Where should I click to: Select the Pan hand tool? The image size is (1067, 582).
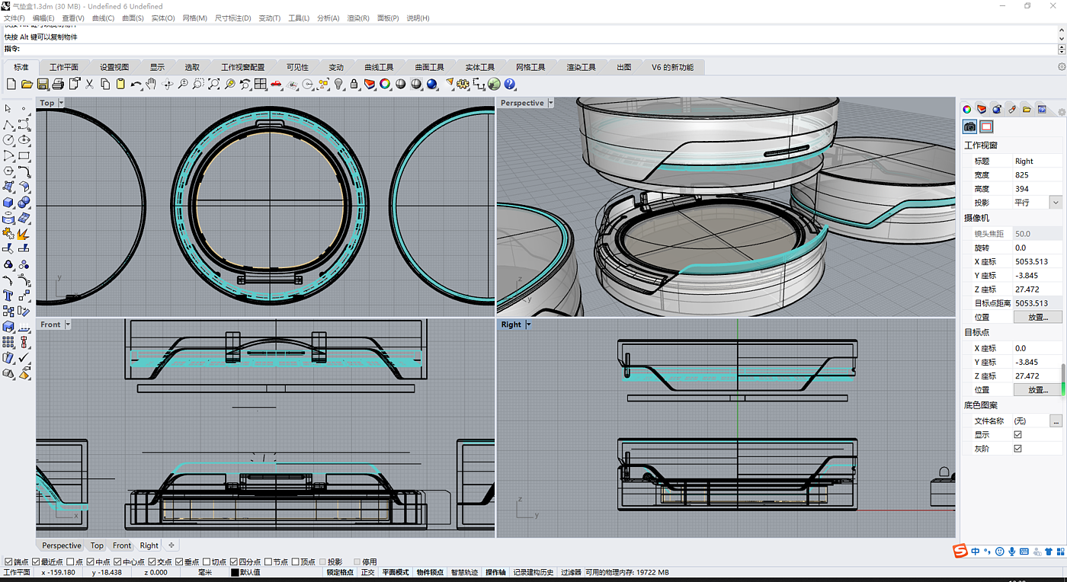pos(152,84)
